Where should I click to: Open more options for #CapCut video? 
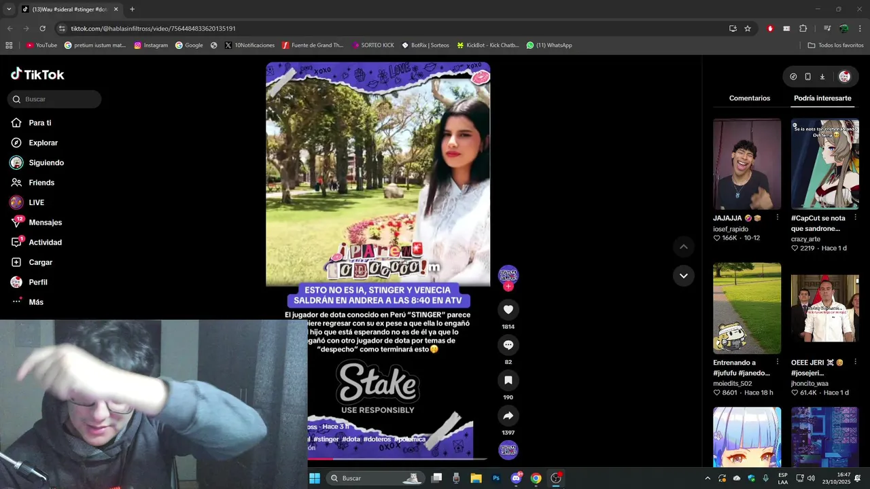(x=855, y=218)
